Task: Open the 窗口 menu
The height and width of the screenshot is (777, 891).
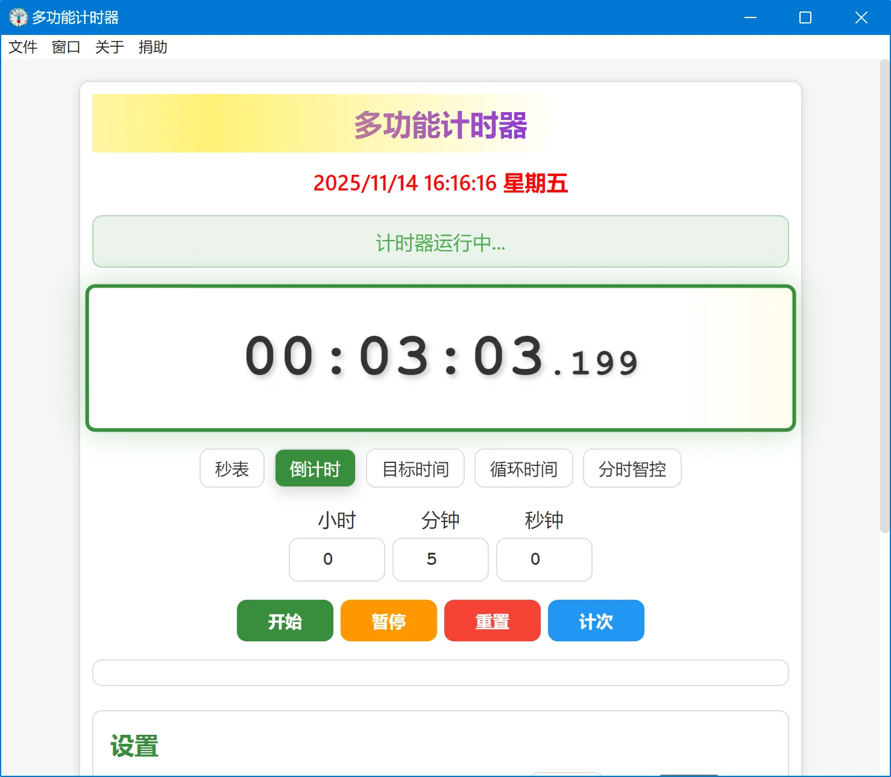Action: (66, 47)
